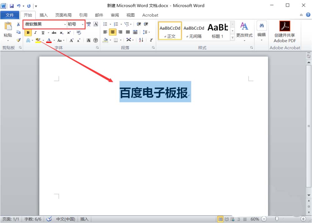312x223 pixels.
Task: Toggle Subscript formatting
Action: coord(61,33)
